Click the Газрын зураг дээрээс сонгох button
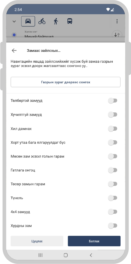Image resolution: width=131 pixels, height=264 pixels. pos(66,82)
